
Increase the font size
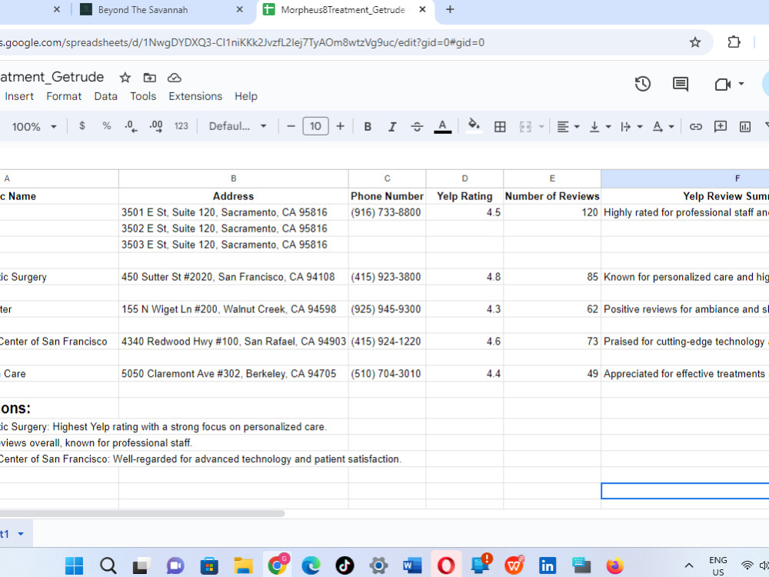point(340,127)
